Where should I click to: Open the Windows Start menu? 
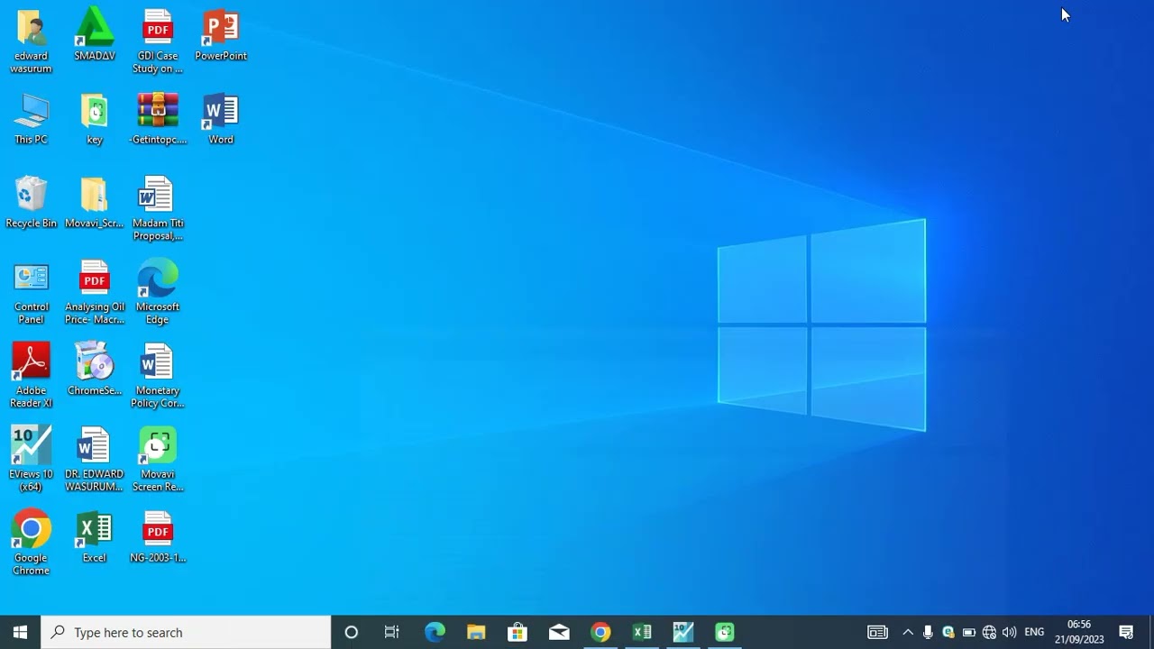pos(20,633)
